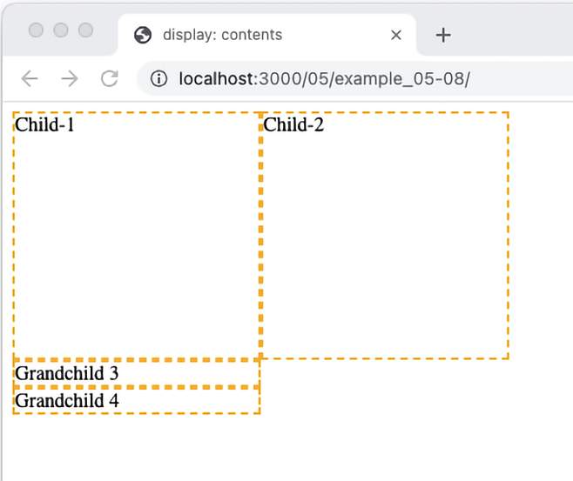Minimize the browser window
The image size is (573, 481).
tap(61, 30)
